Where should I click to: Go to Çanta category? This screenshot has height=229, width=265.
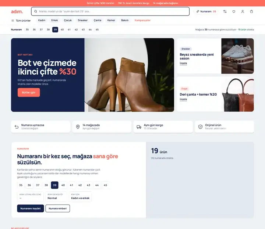point(98,20)
